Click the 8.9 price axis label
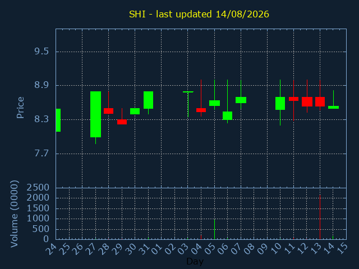Image resolution: width=359 pixels, height=269 pixels. 42,85
